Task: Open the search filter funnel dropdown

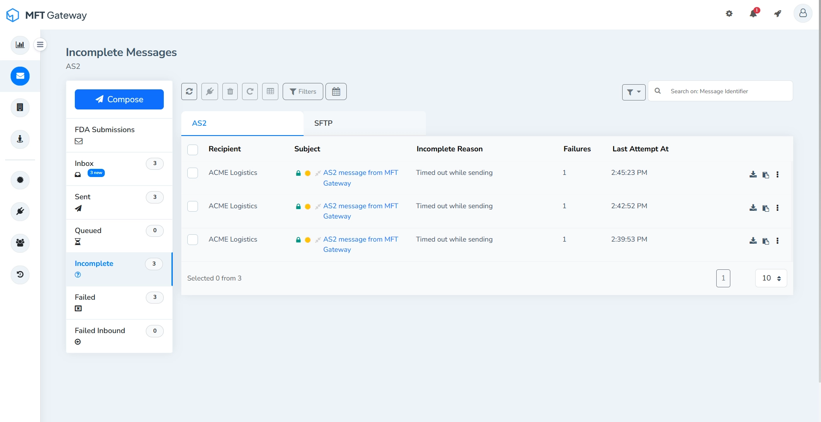Action: click(x=634, y=92)
